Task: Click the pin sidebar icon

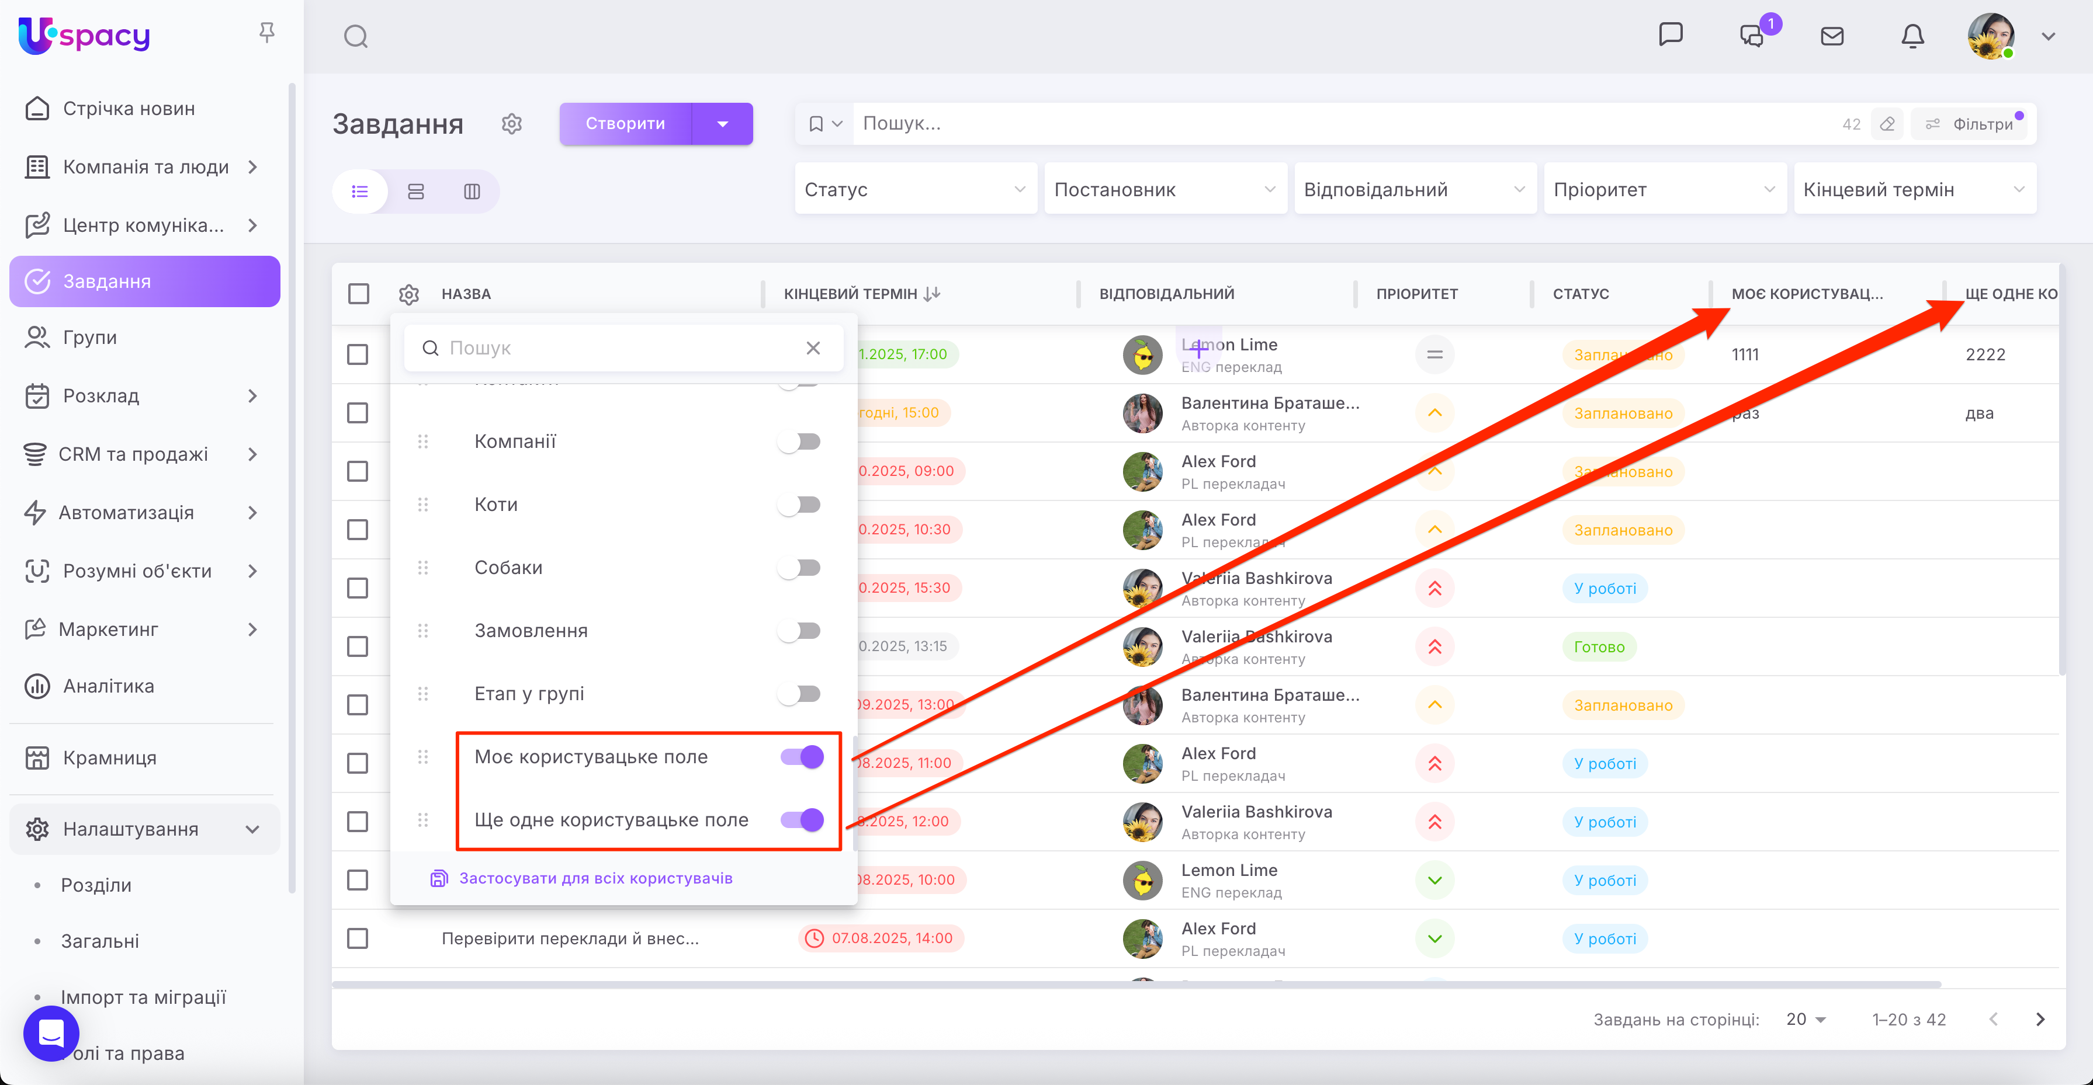Action: point(266,33)
